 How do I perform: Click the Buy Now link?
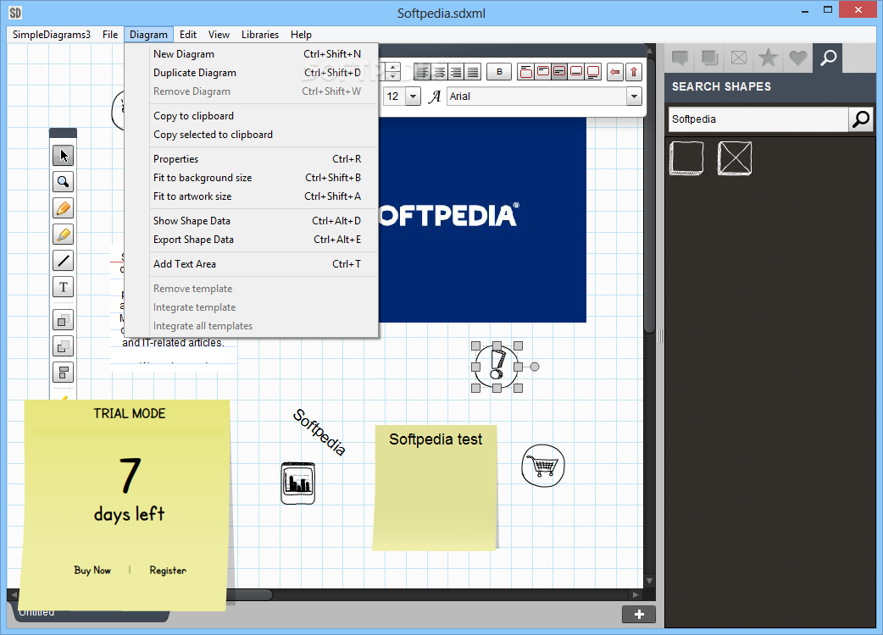point(92,571)
